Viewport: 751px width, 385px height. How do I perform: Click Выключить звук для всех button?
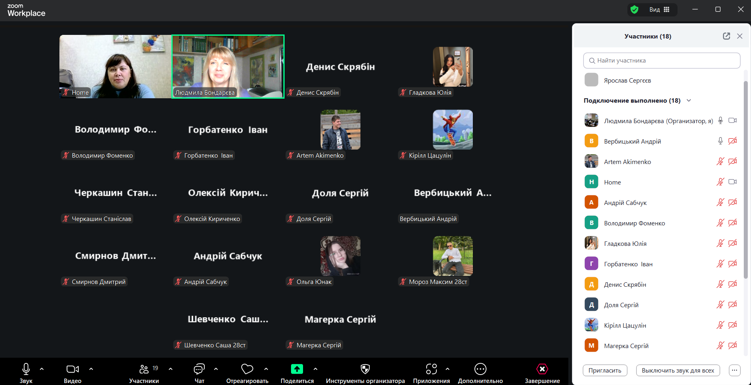pyautogui.click(x=678, y=371)
